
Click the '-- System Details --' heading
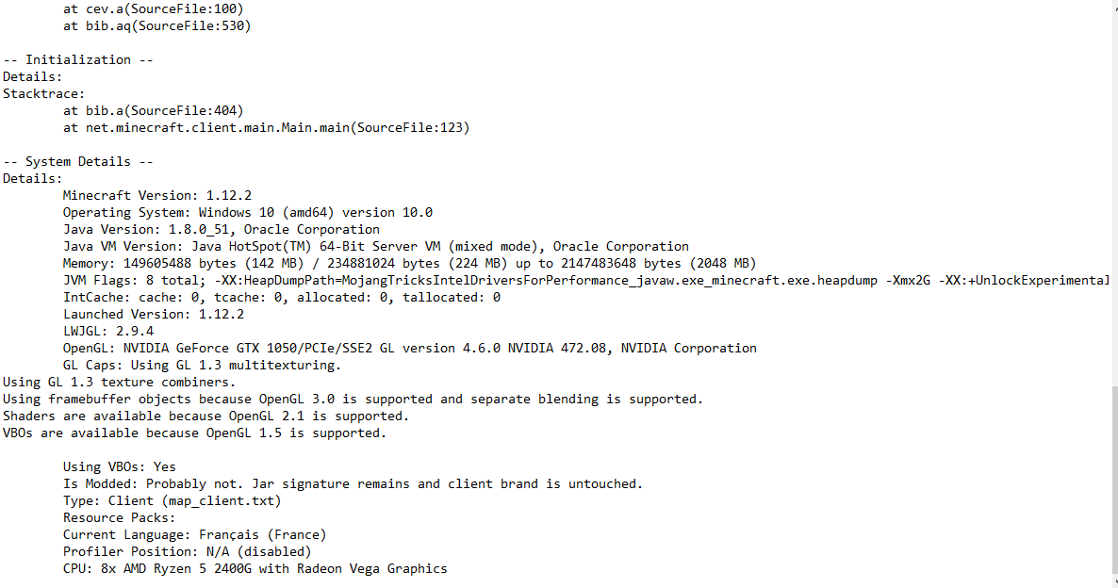pyautogui.click(x=77, y=162)
